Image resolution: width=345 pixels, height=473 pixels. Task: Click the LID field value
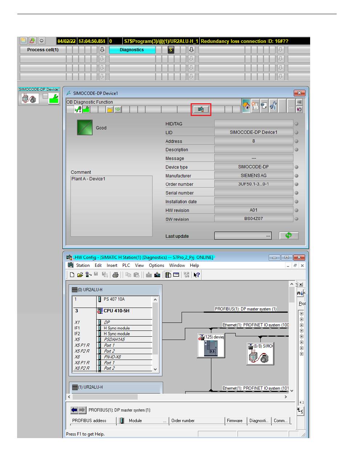coord(253,132)
